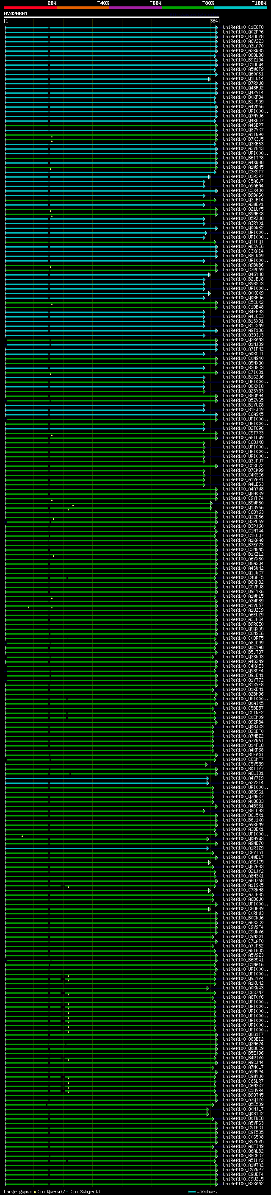
Task: Click the UniRef100_B1J559 label
Action: (x=243, y=102)
